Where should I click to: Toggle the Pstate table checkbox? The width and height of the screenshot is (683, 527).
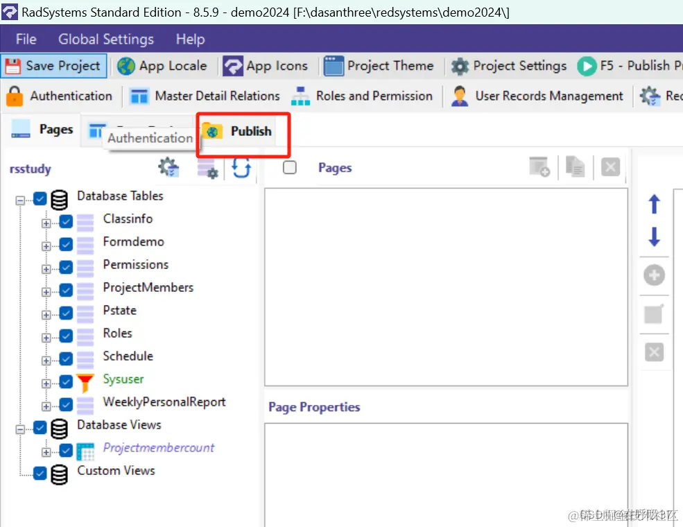66,313
